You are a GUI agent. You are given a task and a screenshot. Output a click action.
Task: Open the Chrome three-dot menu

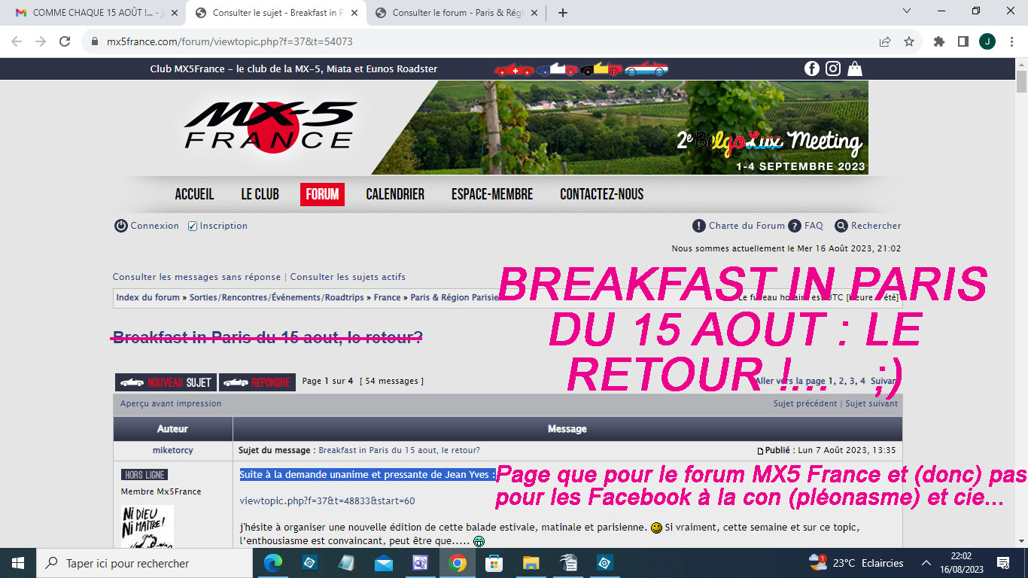click(x=1011, y=42)
